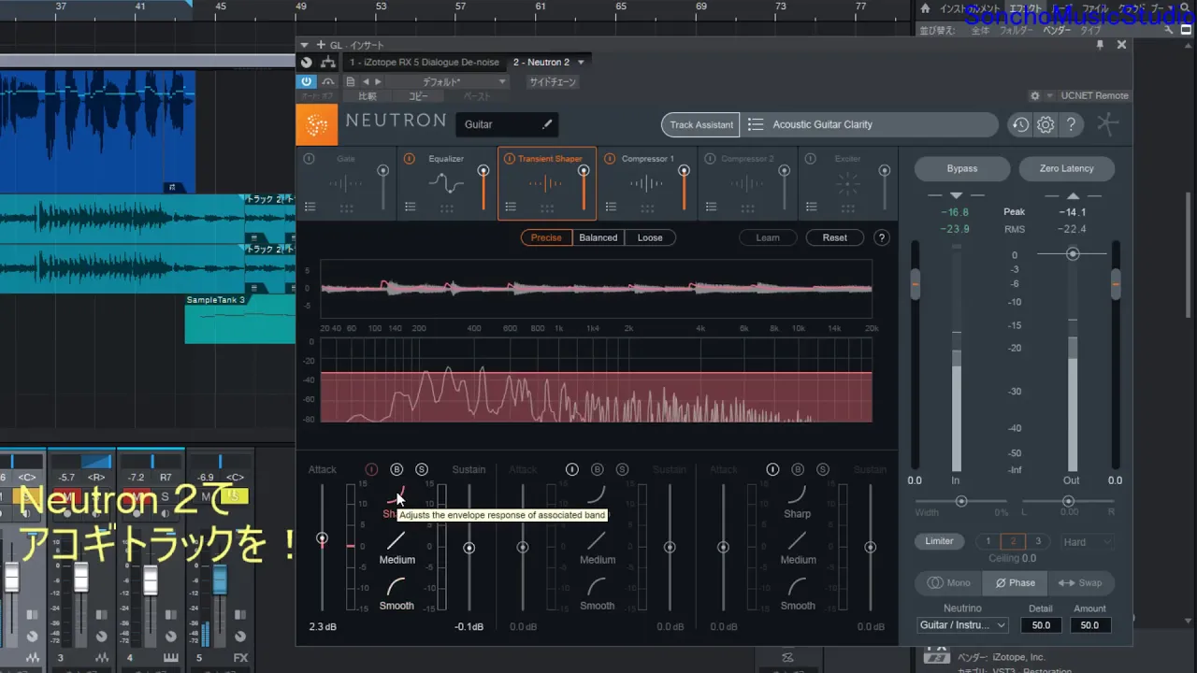This screenshot has width=1197, height=673.
Task: Go to previous preset arrow
Action: [366, 82]
